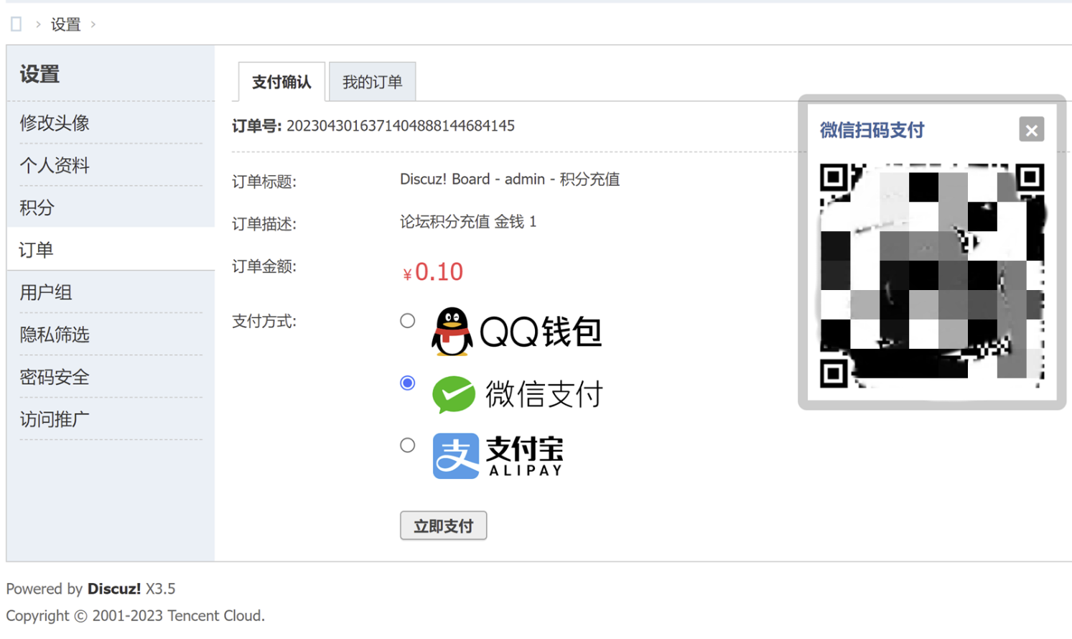
Task: Click the order number 20230430163714048881446​84145
Action: pos(401,126)
